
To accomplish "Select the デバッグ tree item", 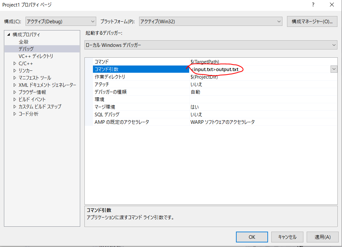I will [x=26, y=49].
